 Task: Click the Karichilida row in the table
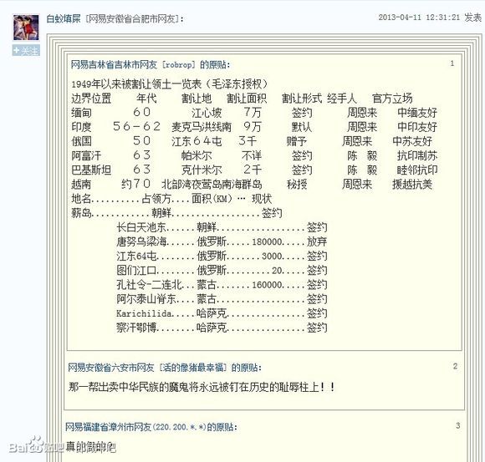222,313
